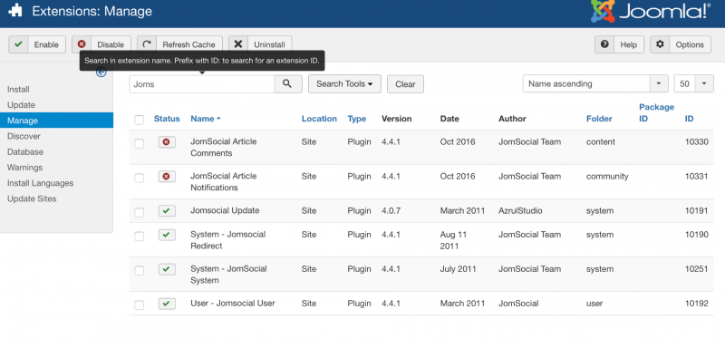The image size is (725, 348).
Task: Check the System - JomSocial System row checkbox
Action: pyautogui.click(x=140, y=271)
